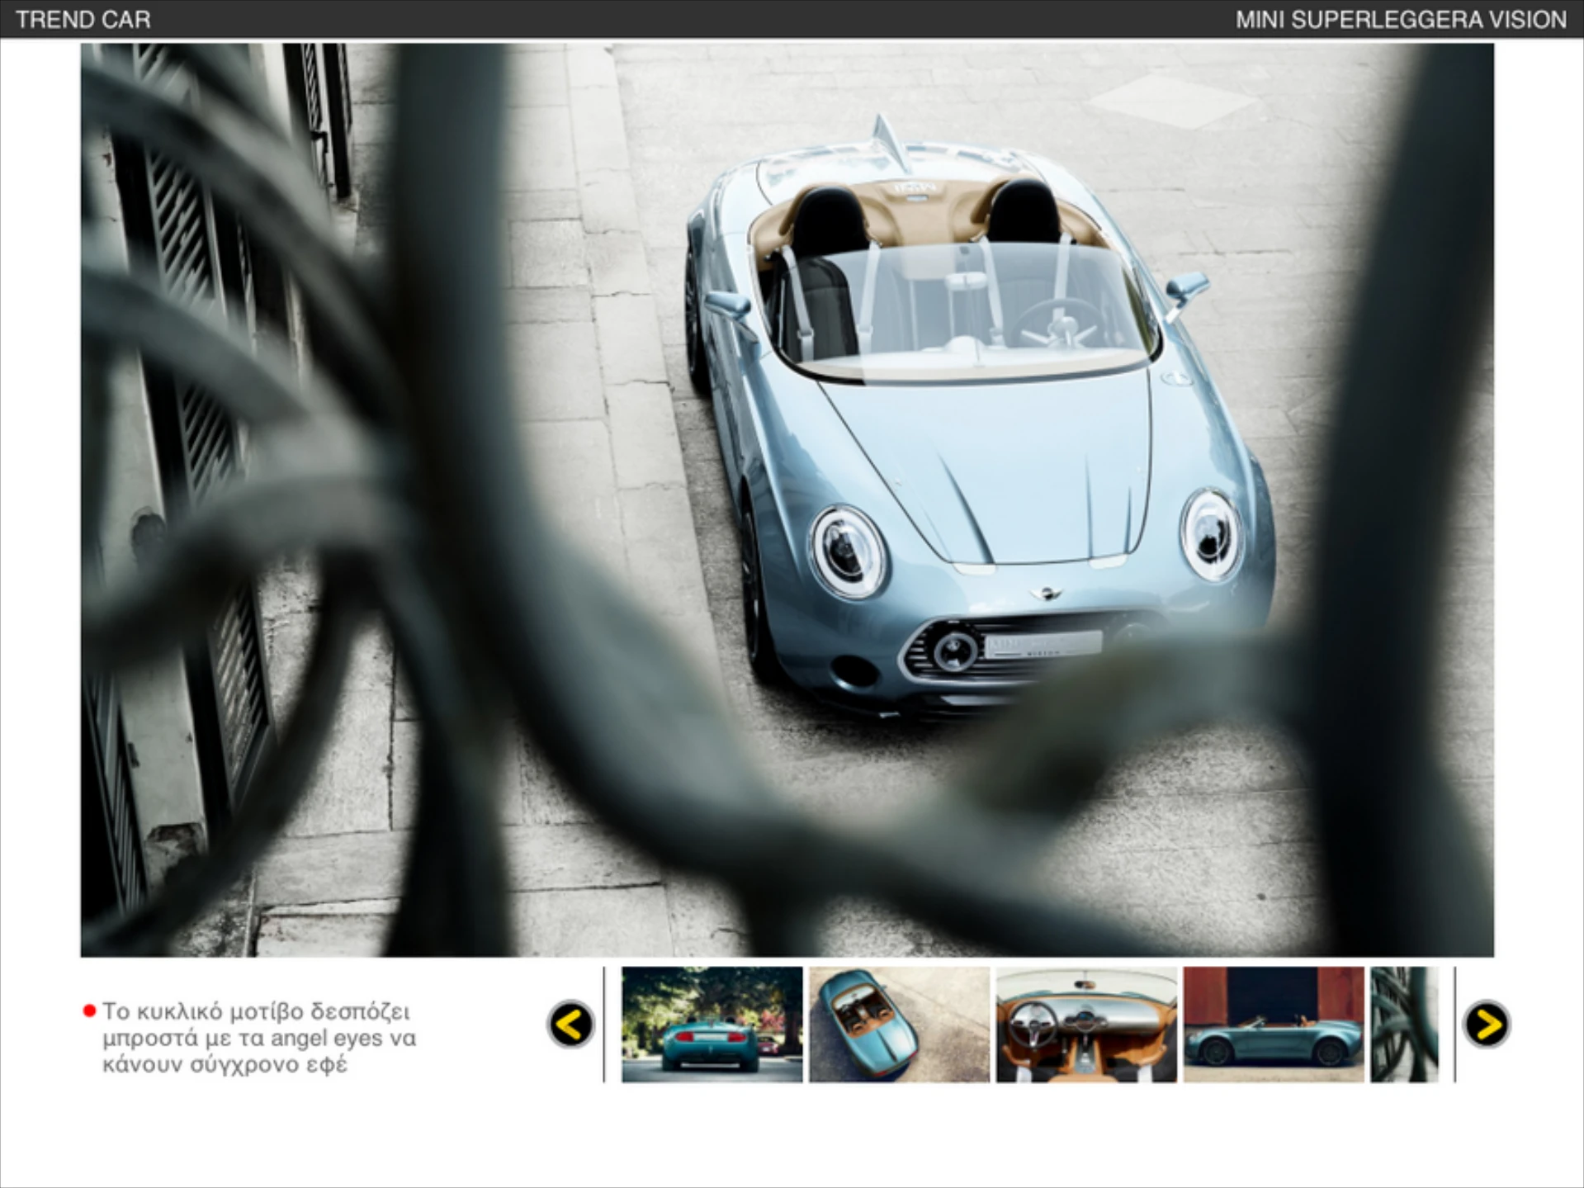Show the interior dashboard thumbnail
The width and height of the screenshot is (1584, 1188).
1086,1025
